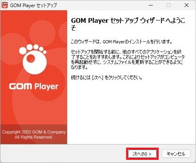Screen dimensions: 196x163
Task: Click the white footprint logo in red banner
Action: 33,59
